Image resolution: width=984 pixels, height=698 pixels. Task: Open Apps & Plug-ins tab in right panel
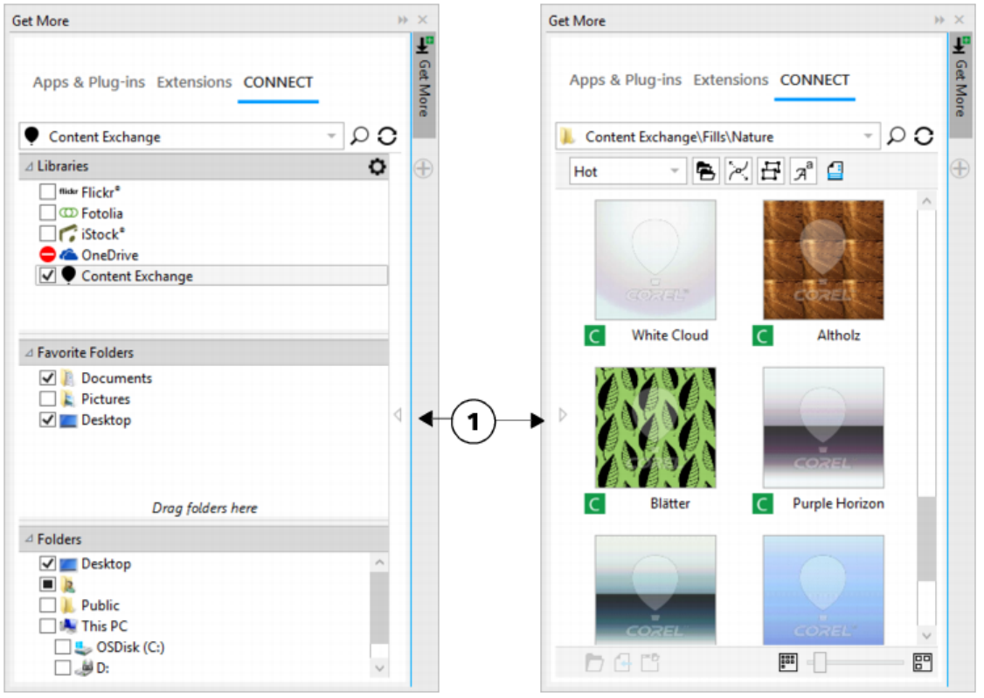pyautogui.click(x=626, y=79)
